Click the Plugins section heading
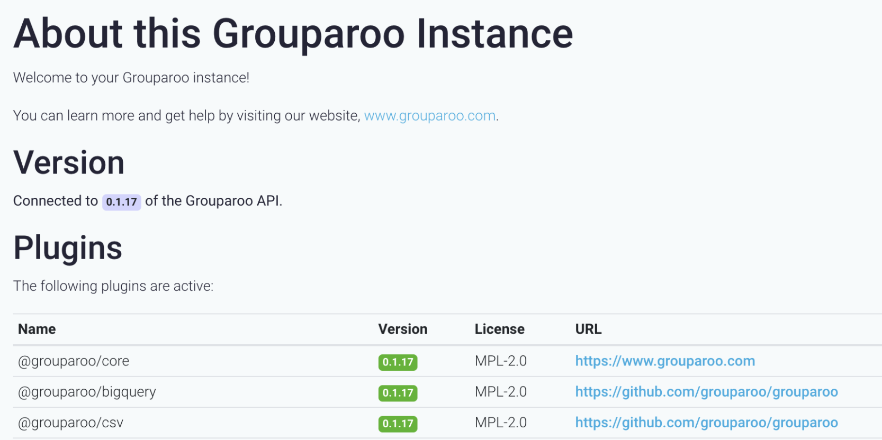 pos(68,248)
